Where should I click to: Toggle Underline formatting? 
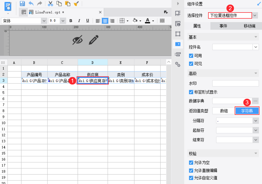tap(88, 21)
